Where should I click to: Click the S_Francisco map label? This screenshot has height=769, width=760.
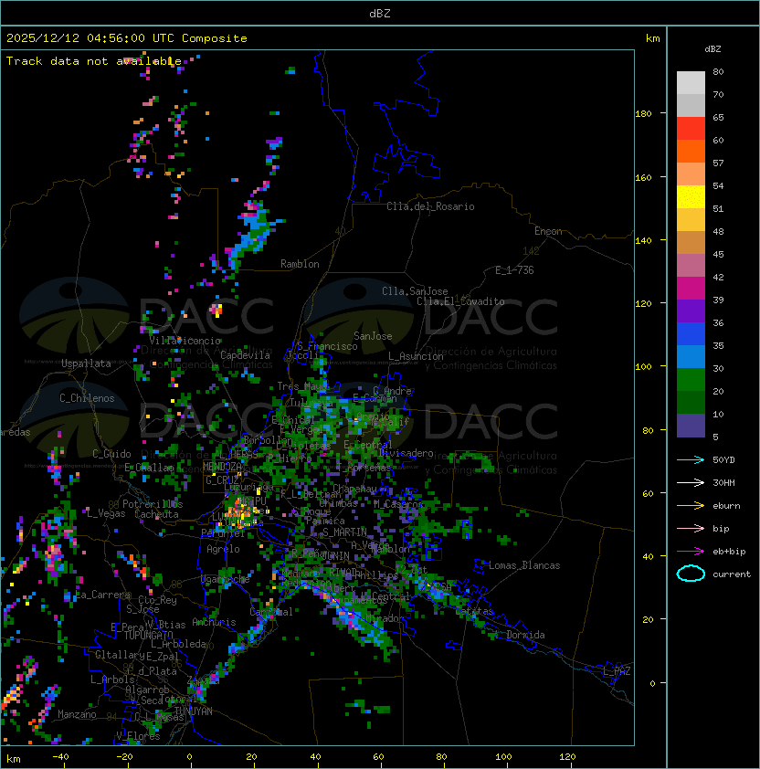tap(327, 346)
